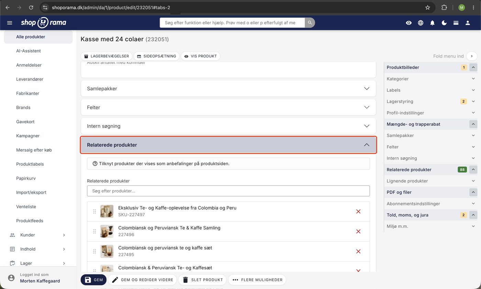Expand Kunder in the sidebar
Screen dimensions: 481x289
(38, 235)
